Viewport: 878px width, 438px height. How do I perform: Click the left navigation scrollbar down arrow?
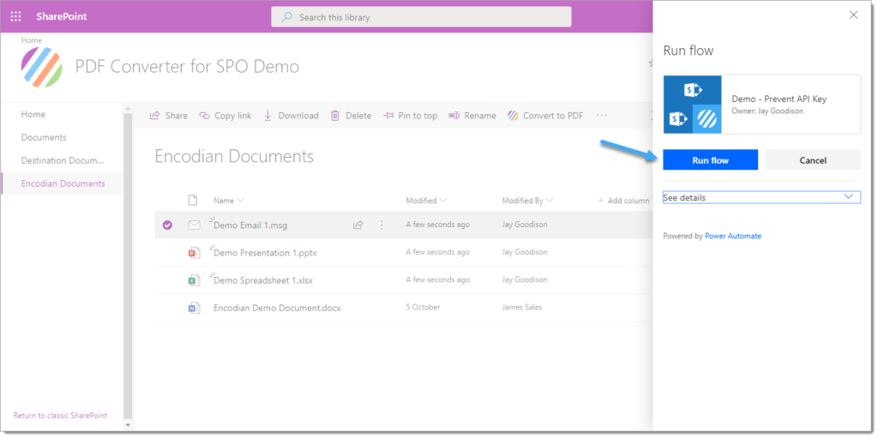[x=128, y=425]
